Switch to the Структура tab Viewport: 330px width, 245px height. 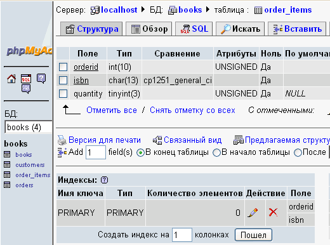(91, 29)
